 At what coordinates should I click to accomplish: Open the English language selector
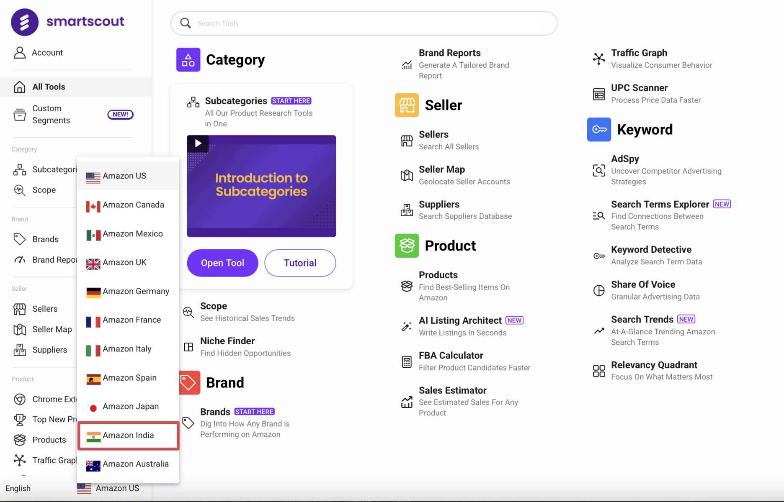[18, 488]
